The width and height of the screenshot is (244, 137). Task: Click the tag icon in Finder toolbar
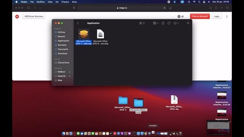[x=169, y=23]
